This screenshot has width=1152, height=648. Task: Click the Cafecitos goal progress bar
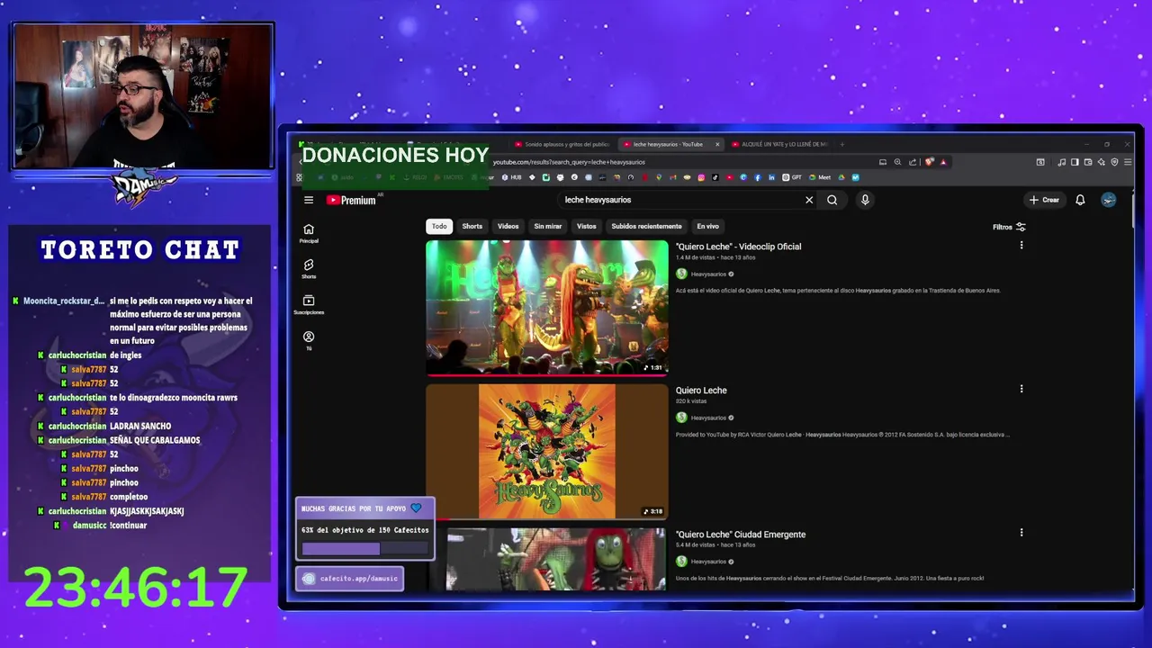point(364,548)
